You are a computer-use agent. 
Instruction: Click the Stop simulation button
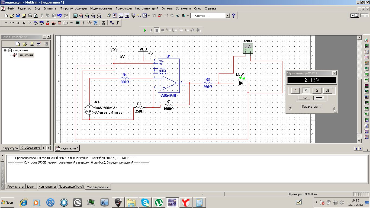coord(157,30)
